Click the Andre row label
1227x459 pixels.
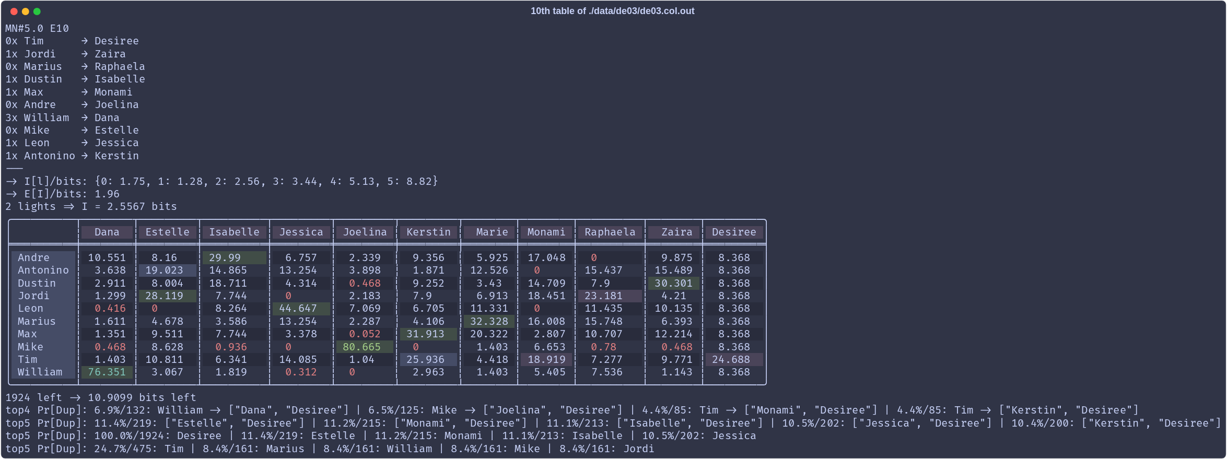tap(43, 257)
